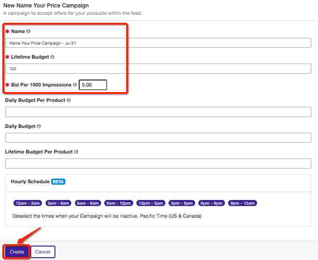The image size is (318, 260).
Task: Click the info icon beside Daily Budget
Action: point(39,126)
